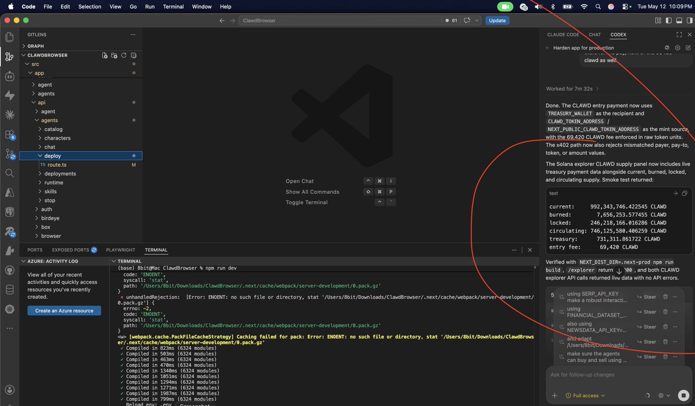Open the Apple menu
Screen dimensions: 695x406
point(10,6)
